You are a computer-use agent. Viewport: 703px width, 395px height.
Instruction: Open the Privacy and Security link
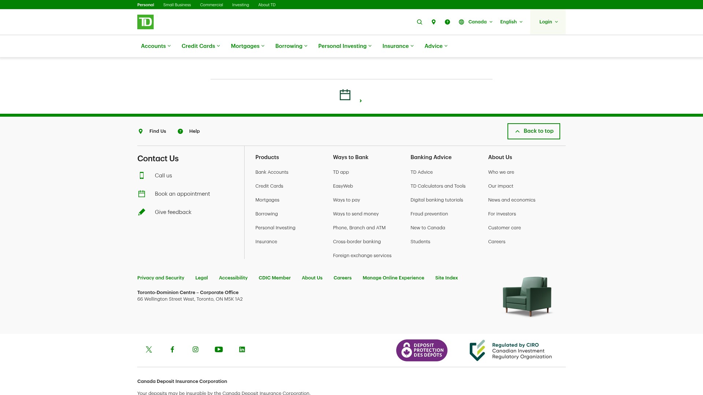161,278
